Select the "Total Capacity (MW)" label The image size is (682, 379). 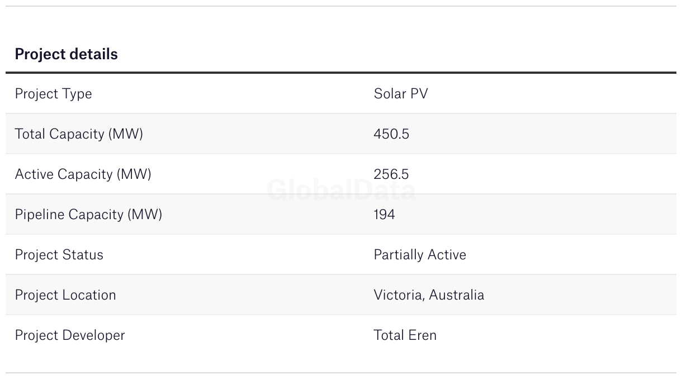(x=79, y=134)
